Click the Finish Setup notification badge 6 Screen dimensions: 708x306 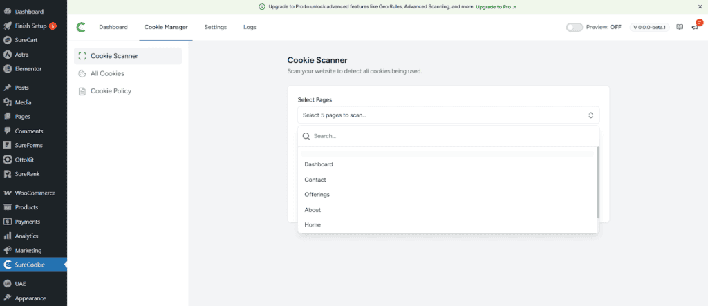(53, 26)
